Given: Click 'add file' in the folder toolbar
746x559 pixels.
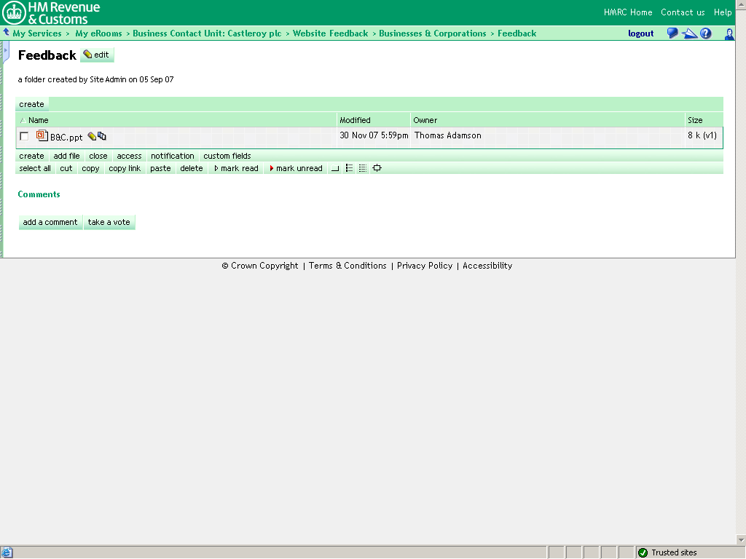Looking at the screenshot, I should (66, 156).
